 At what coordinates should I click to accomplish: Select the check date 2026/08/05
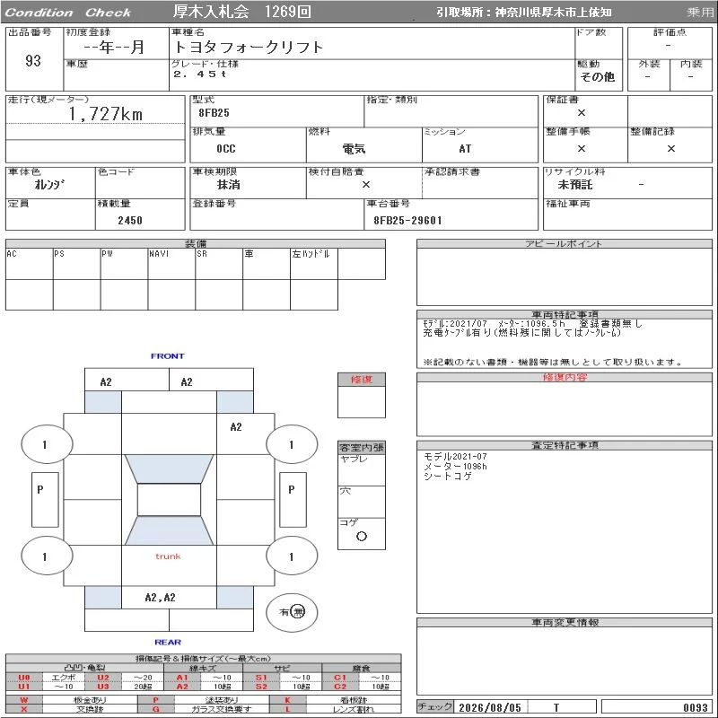pos(490,708)
